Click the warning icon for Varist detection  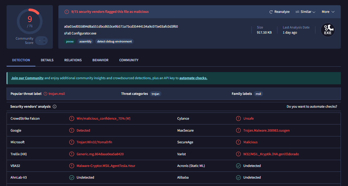pos(238,154)
